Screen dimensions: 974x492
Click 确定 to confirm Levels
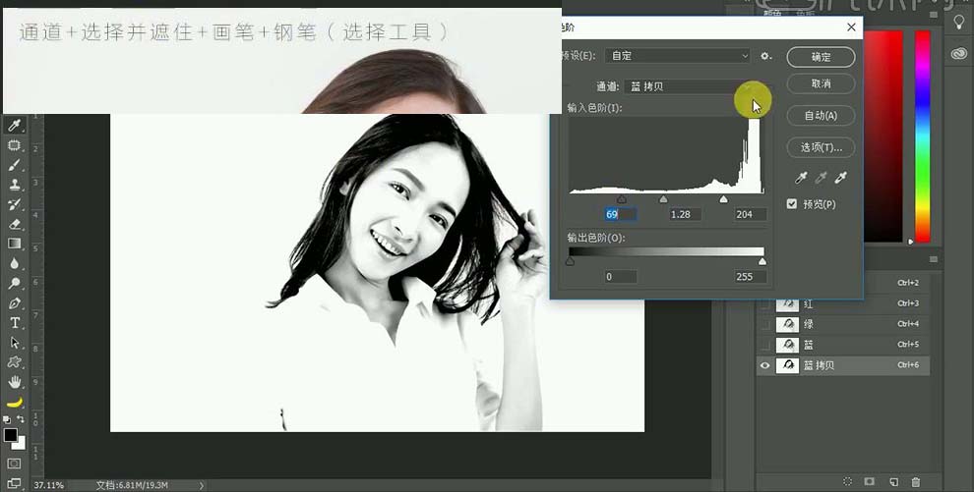(x=821, y=57)
